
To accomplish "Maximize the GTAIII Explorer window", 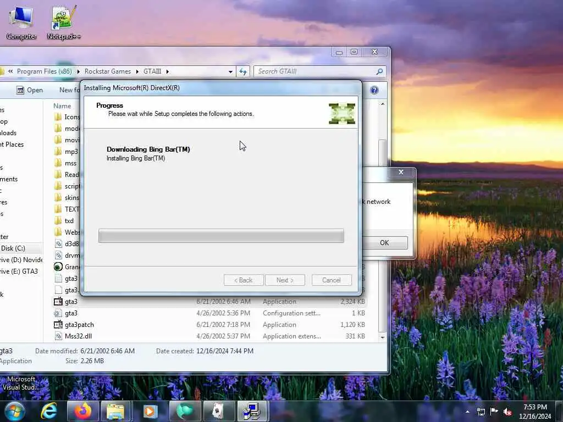I will [x=354, y=52].
